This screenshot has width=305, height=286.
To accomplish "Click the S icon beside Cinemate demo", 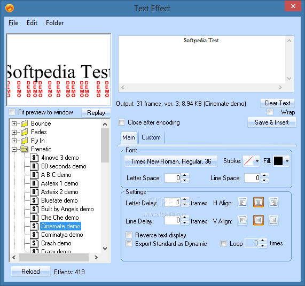I will [x=34, y=226].
